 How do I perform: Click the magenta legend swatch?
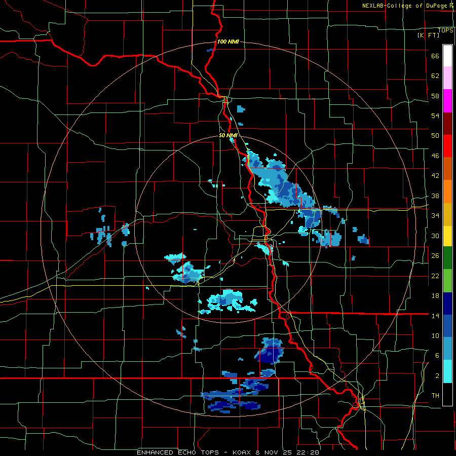(x=447, y=101)
